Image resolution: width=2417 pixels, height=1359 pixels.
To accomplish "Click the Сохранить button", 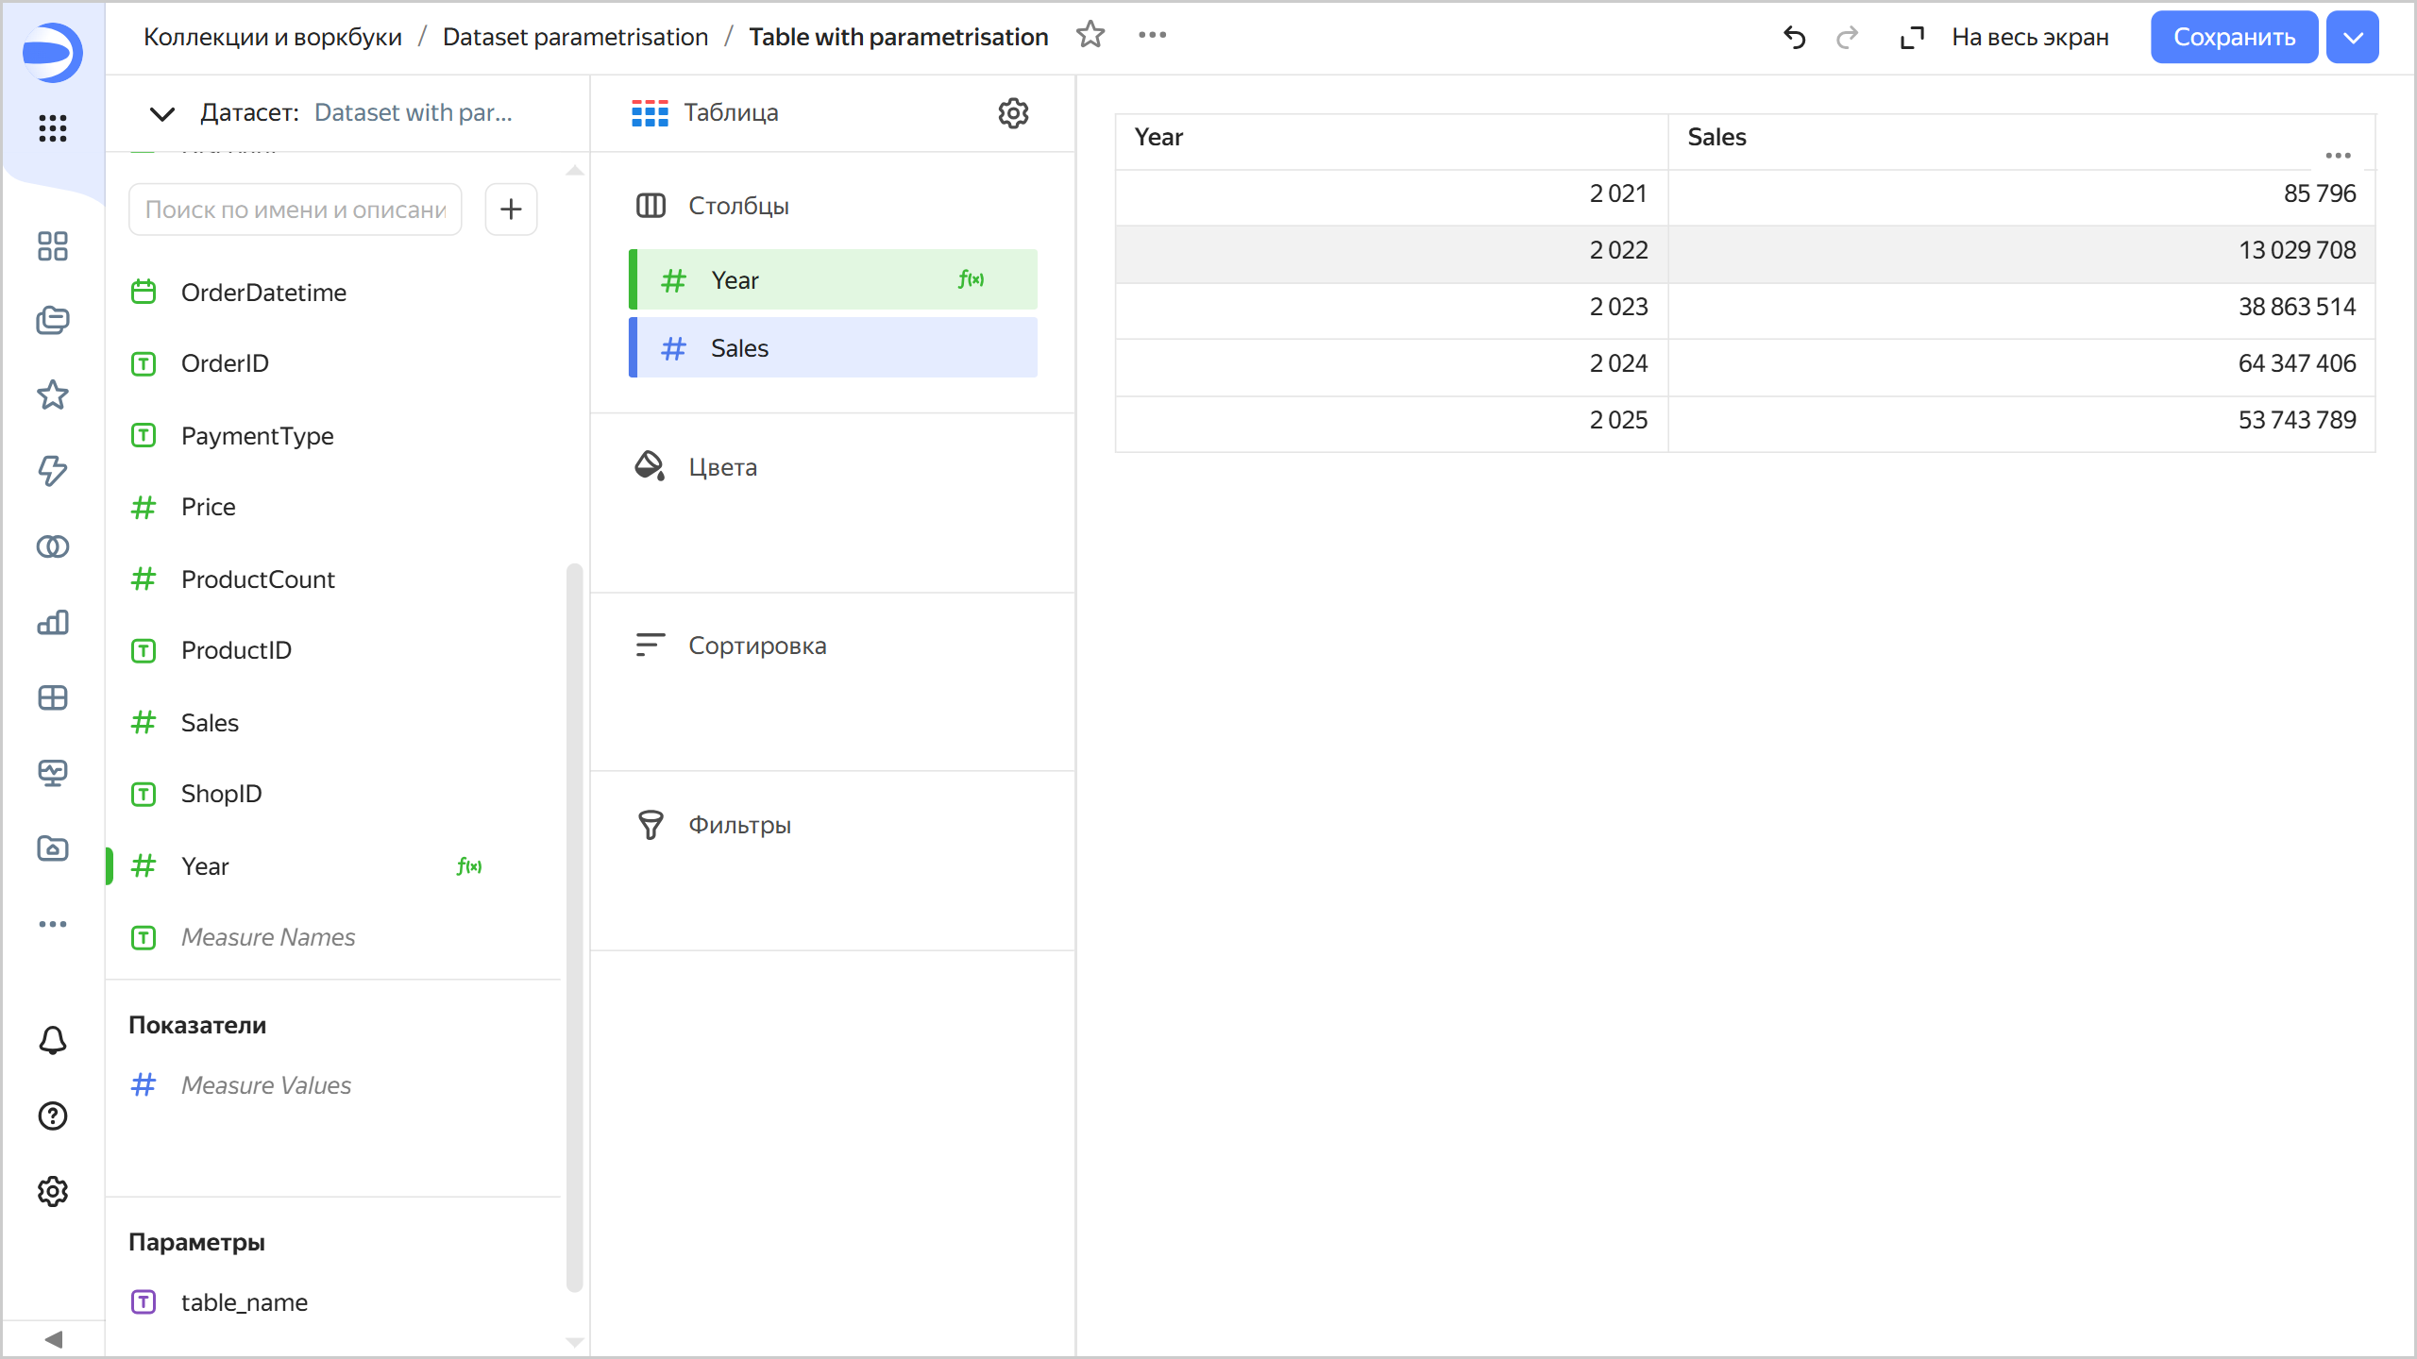I will 2234,38.
